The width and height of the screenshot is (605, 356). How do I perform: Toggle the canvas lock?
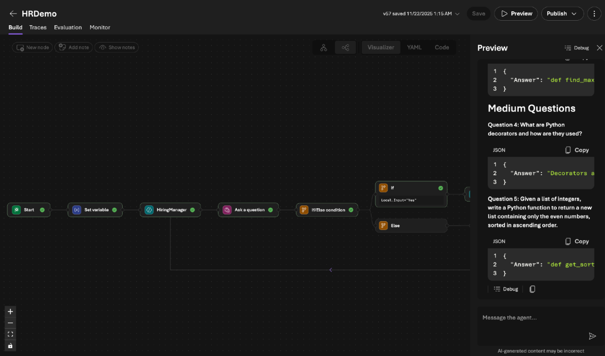pyautogui.click(x=11, y=346)
